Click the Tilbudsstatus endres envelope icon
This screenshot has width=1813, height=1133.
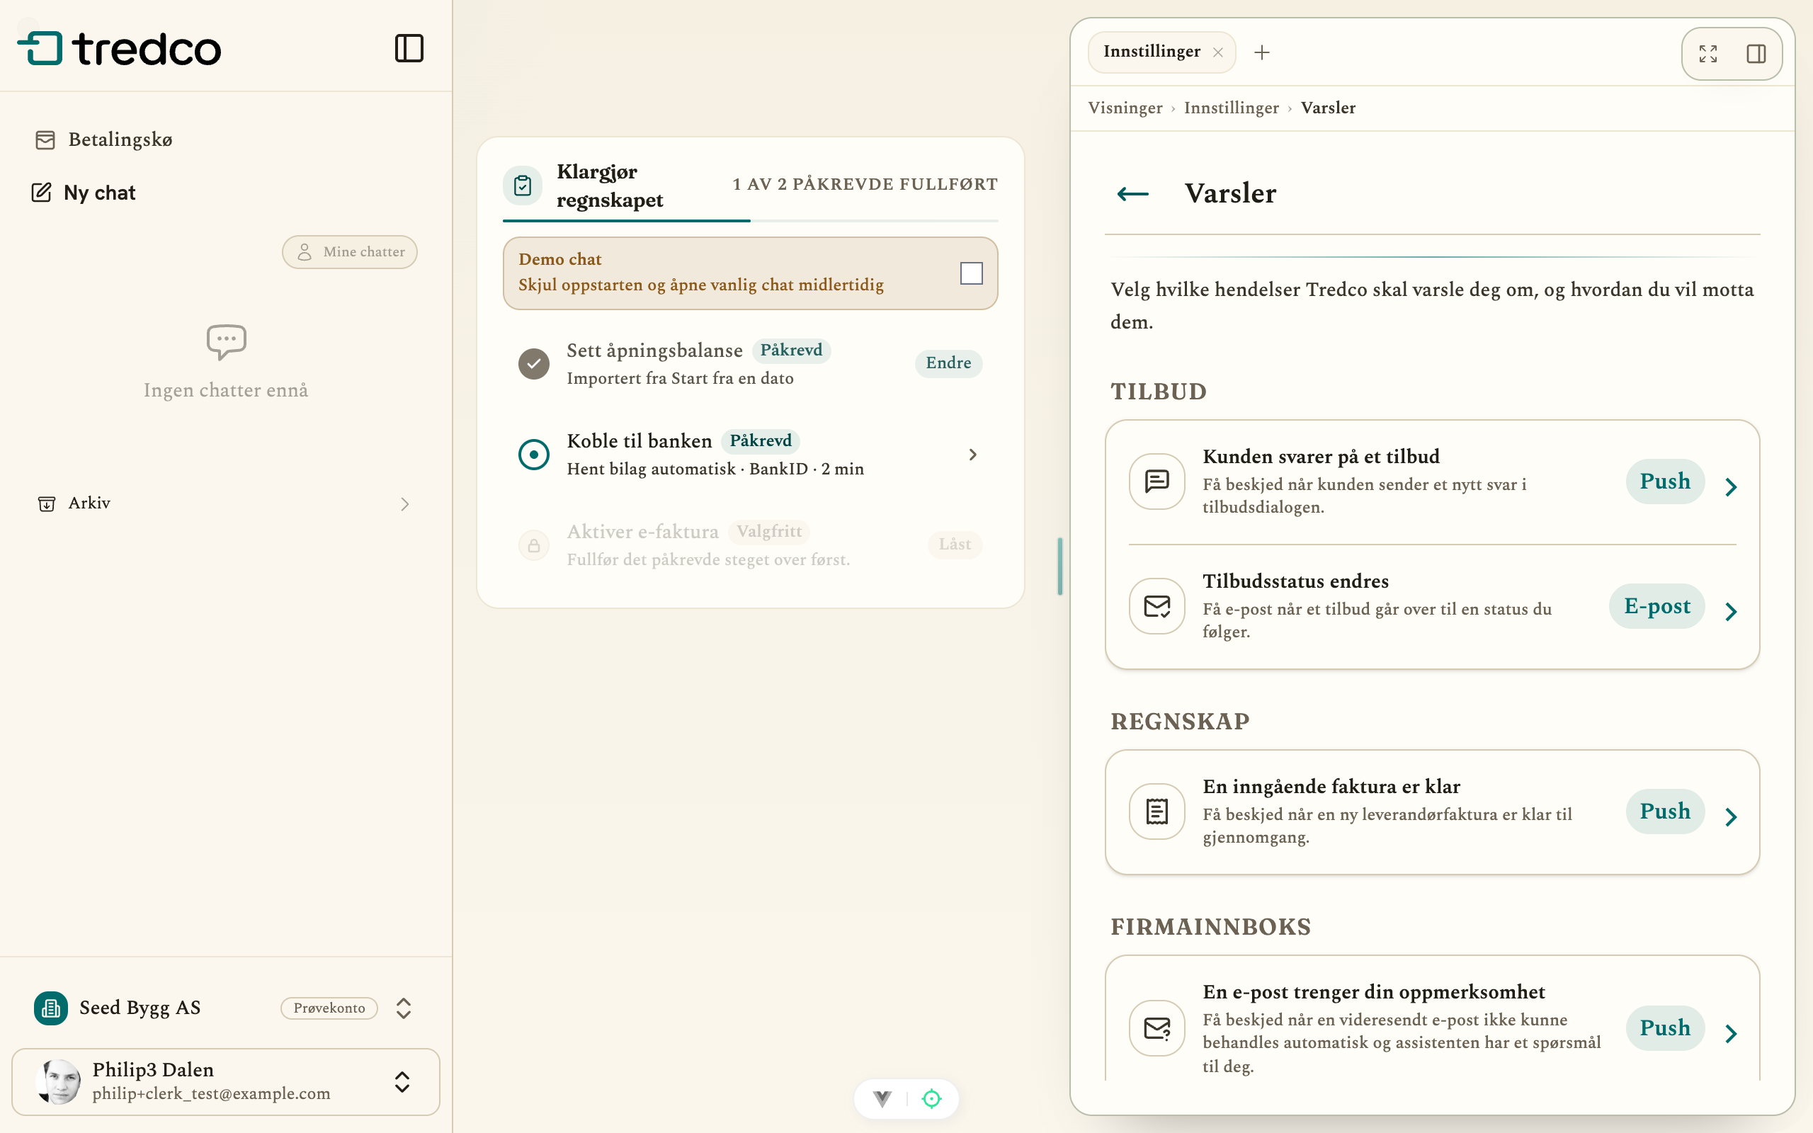(x=1156, y=605)
